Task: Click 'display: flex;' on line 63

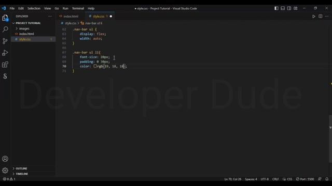Action: click(93, 34)
